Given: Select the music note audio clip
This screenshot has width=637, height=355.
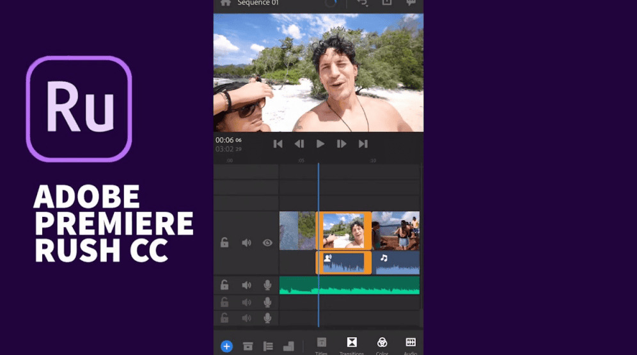Looking at the screenshot, I should (x=397, y=263).
